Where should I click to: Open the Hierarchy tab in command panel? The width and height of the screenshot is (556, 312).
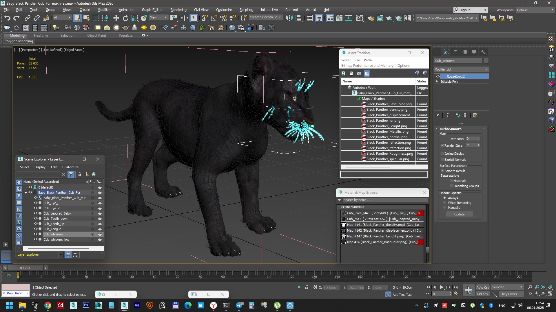click(x=455, y=52)
